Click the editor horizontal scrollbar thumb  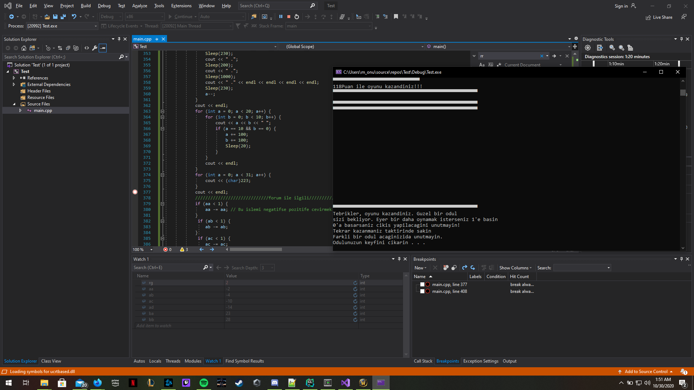[256, 250]
